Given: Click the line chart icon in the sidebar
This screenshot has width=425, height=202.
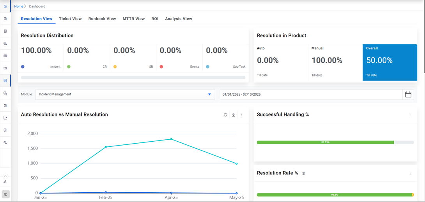Looking at the screenshot, I should (x=5, y=118).
